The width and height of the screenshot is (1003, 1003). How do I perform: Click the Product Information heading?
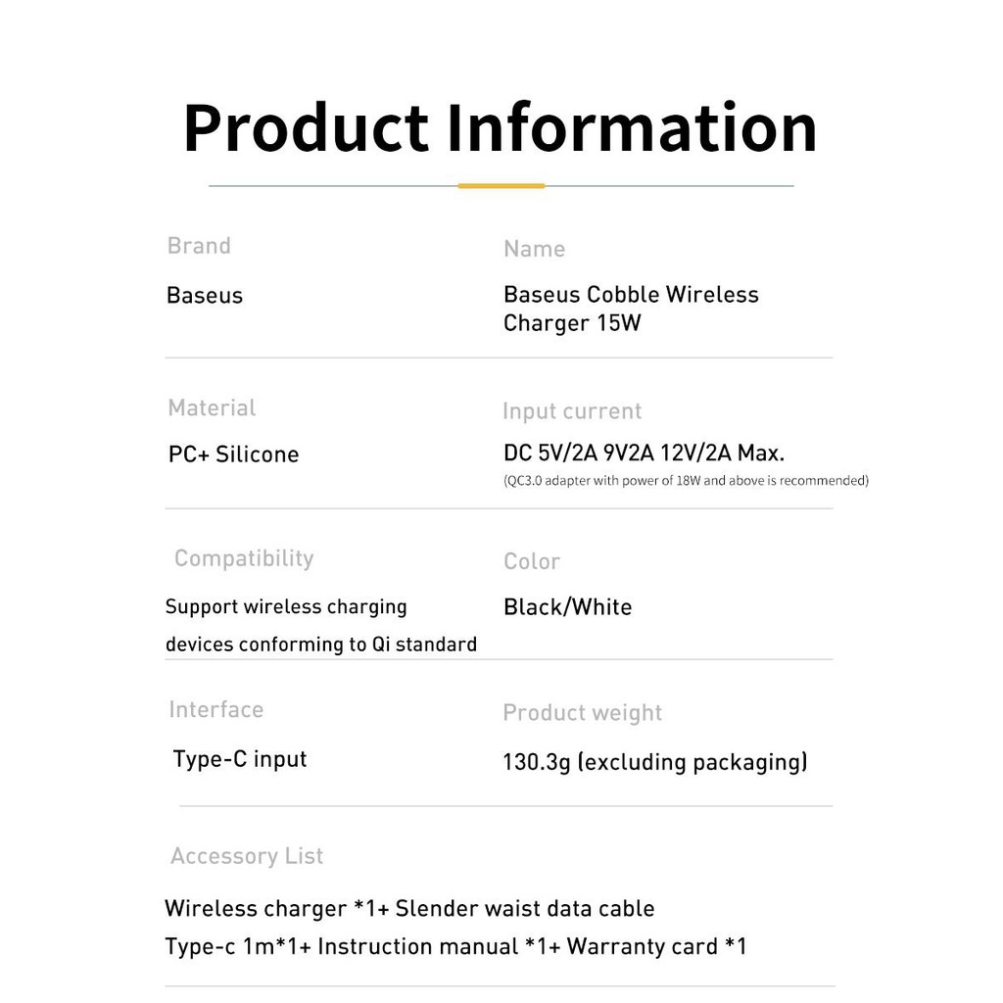pyautogui.click(x=500, y=128)
